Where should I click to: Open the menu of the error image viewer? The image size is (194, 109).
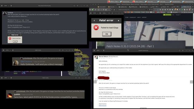click(x=91, y=13)
